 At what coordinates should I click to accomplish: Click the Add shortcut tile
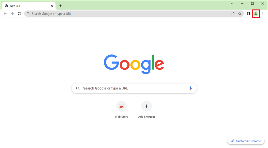click(147, 109)
